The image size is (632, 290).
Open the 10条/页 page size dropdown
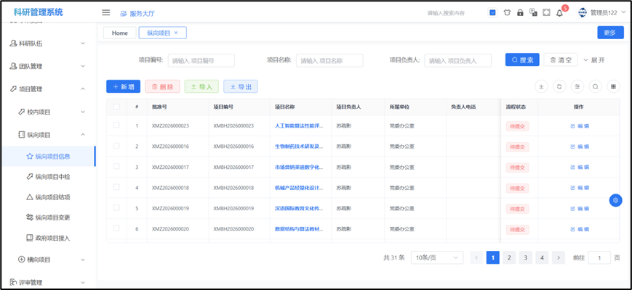436,257
